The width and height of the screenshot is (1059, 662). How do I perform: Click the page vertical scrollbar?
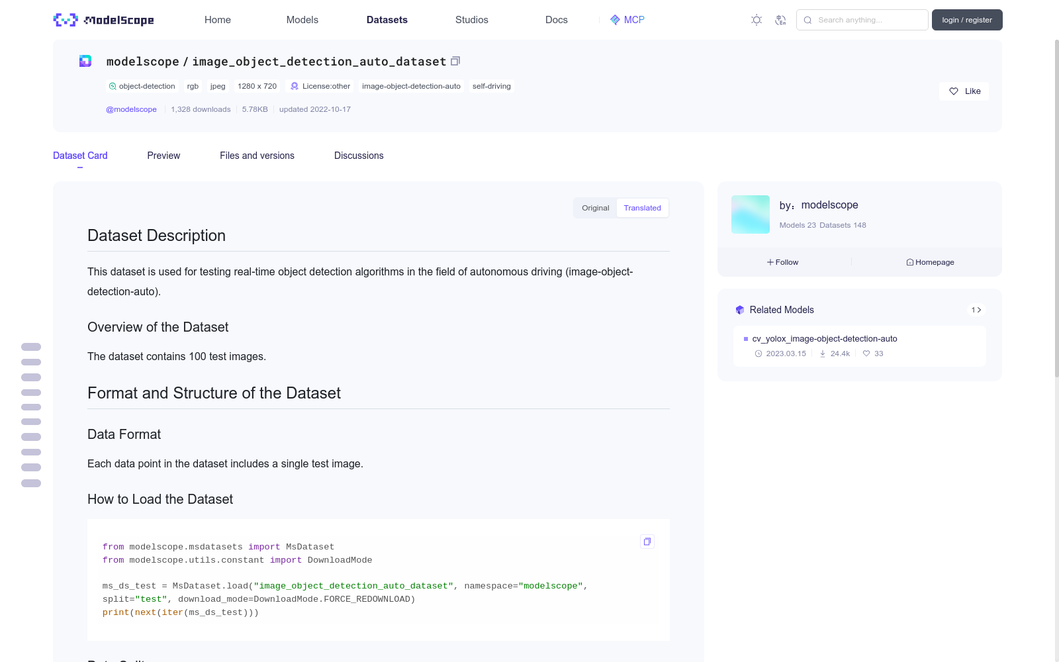point(1056,209)
